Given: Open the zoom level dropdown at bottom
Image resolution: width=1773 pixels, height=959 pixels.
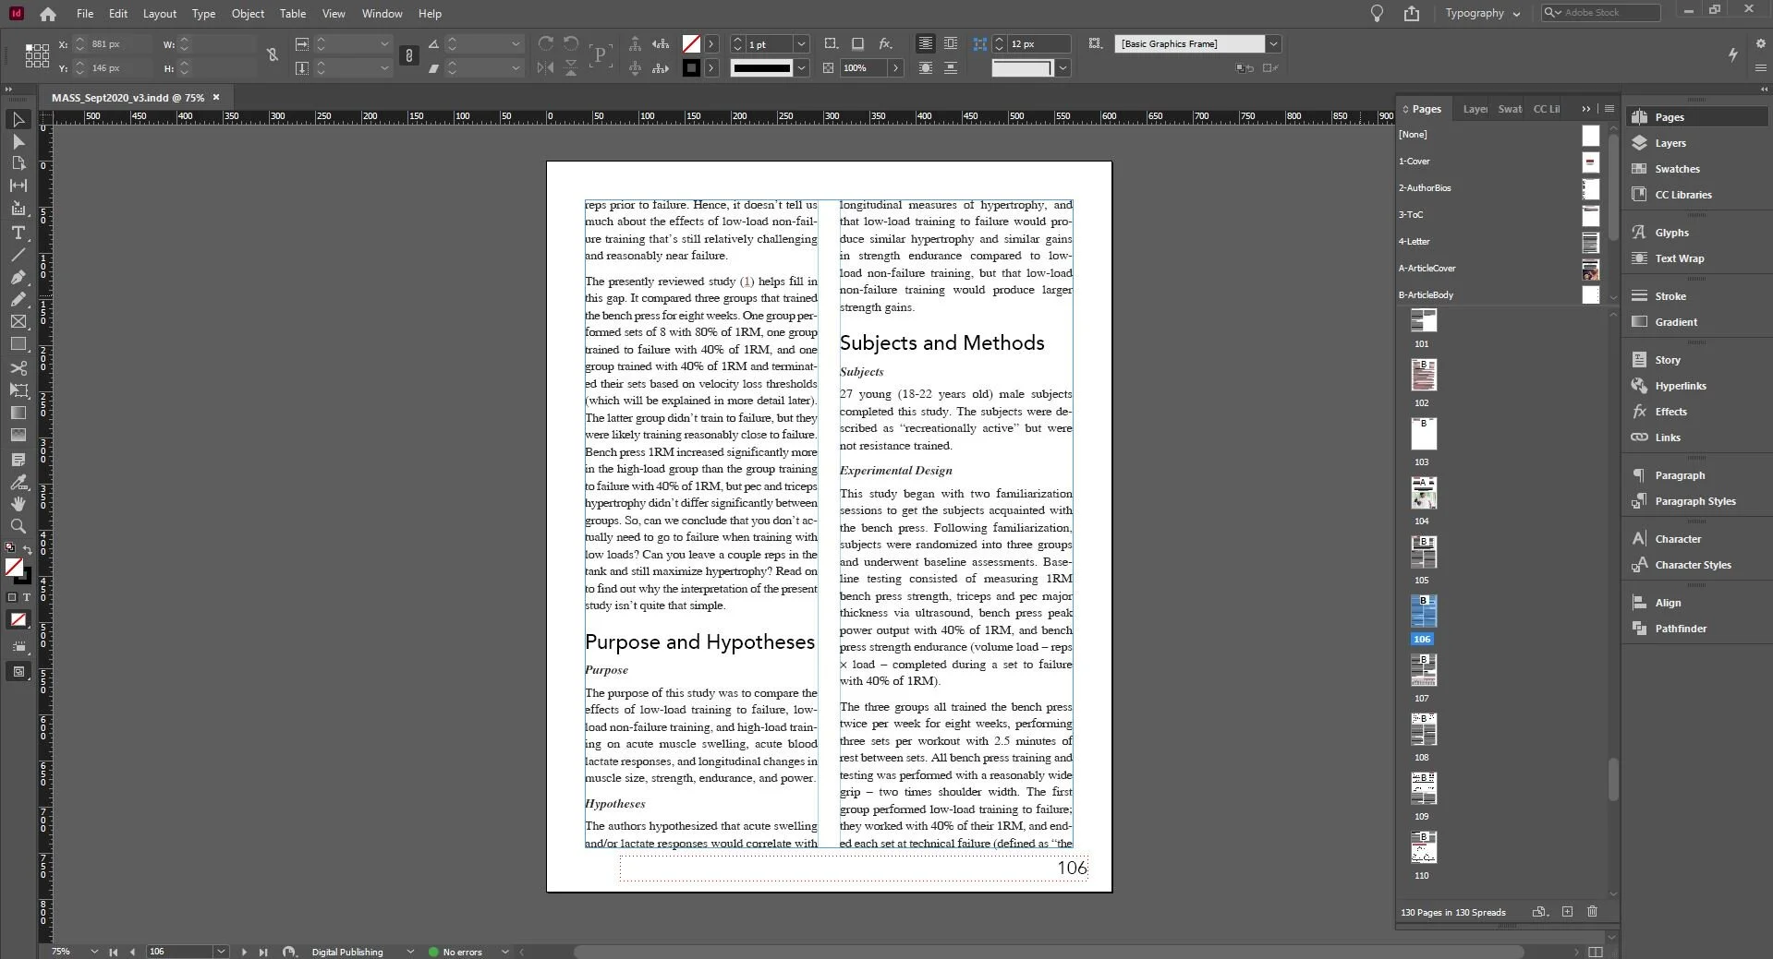Looking at the screenshot, I should click(94, 952).
